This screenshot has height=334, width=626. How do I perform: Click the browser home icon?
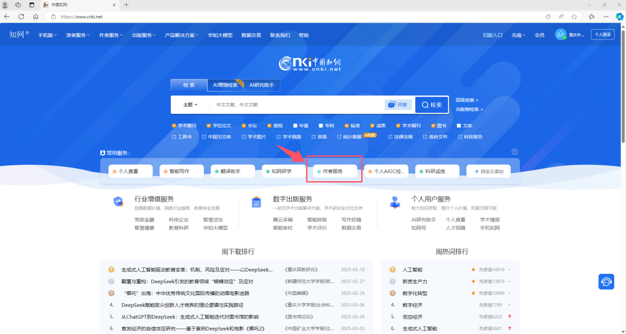pyautogui.click(x=36, y=16)
